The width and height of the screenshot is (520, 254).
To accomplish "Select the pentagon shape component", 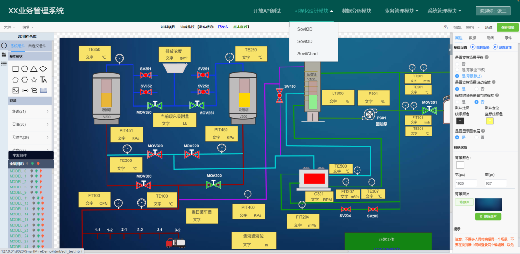I will [x=15, y=80].
